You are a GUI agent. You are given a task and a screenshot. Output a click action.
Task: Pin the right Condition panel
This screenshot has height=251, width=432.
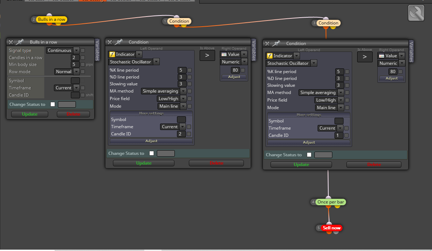[x=276, y=44]
